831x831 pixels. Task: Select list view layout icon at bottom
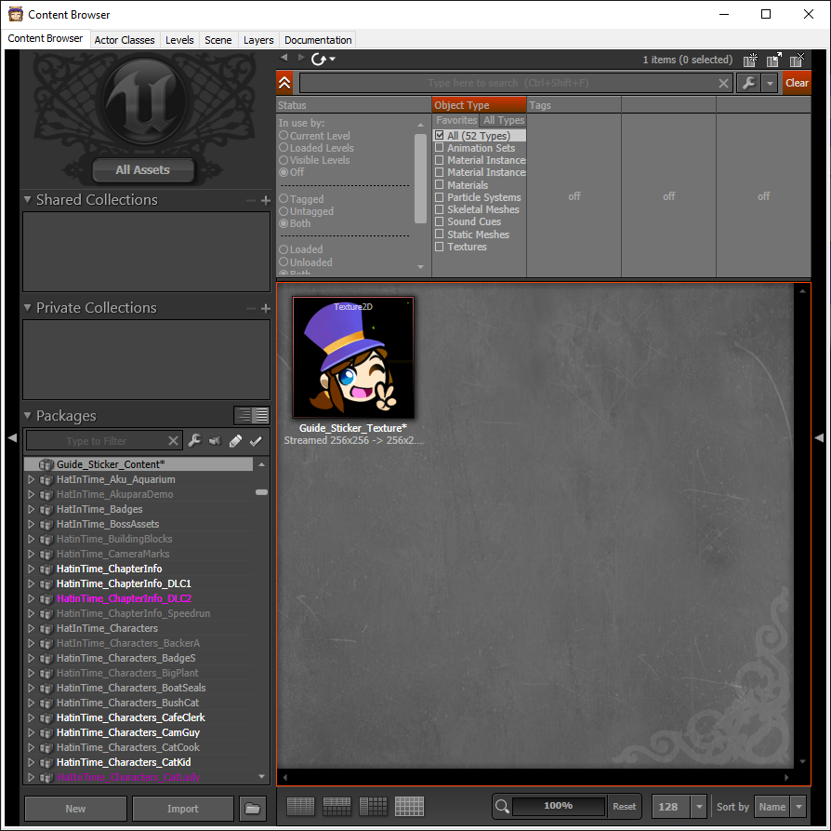pos(300,806)
